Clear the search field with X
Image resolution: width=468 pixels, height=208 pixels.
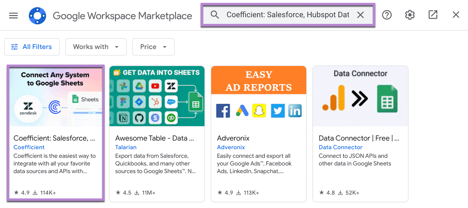tap(360, 15)
